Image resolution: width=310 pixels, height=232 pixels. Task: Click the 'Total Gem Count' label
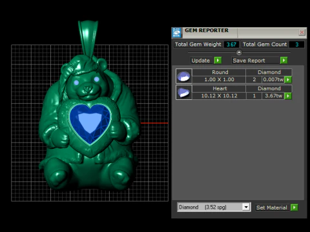click(x=265, y=44)
